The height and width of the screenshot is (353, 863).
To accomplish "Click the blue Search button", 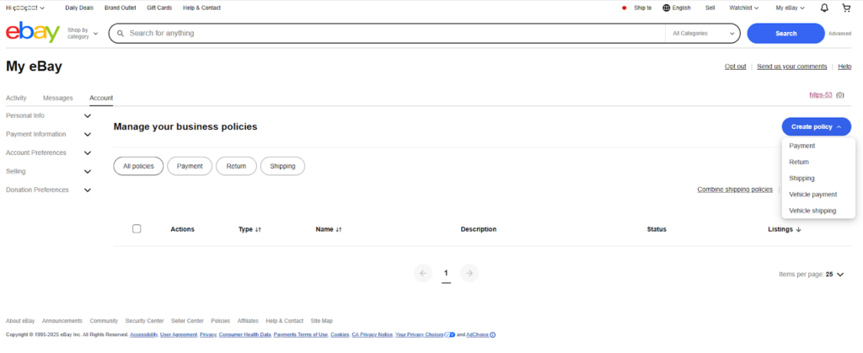I will [785, 34].
